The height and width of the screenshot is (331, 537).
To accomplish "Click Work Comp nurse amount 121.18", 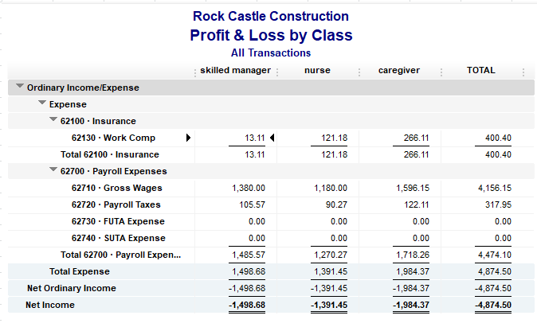I will pos(334,138).
